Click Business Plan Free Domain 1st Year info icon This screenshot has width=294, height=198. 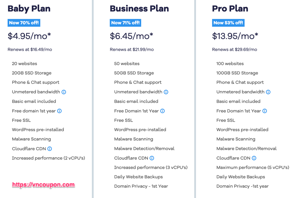coord(163,111)
